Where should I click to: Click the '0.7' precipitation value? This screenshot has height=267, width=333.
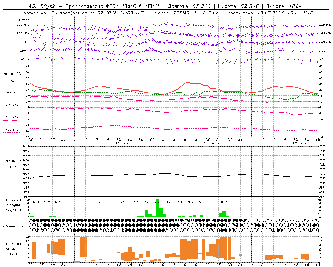(x=191, y=202)
